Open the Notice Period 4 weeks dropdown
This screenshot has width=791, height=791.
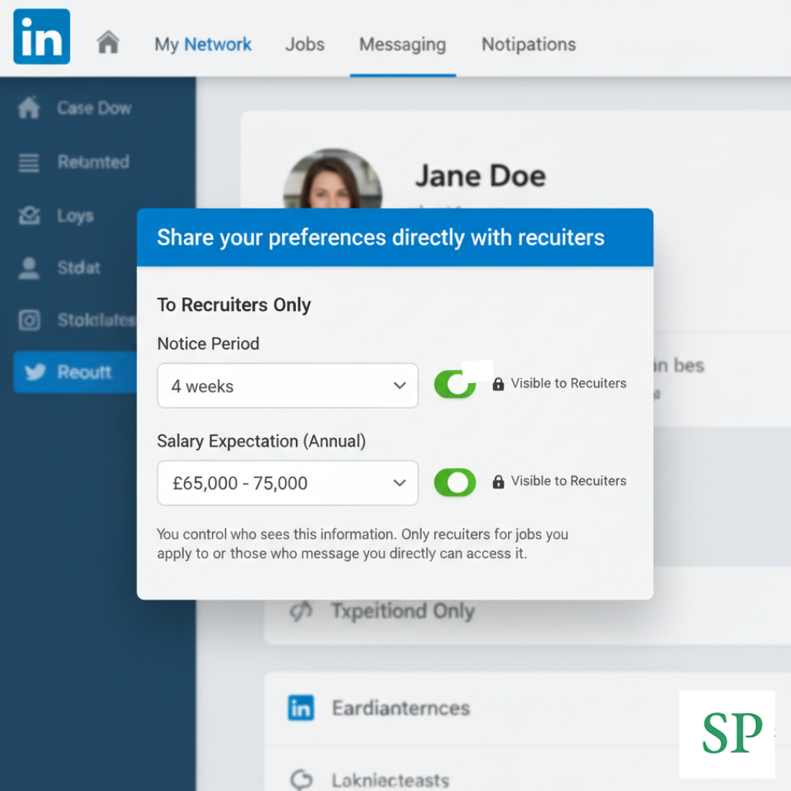(287, 386)
